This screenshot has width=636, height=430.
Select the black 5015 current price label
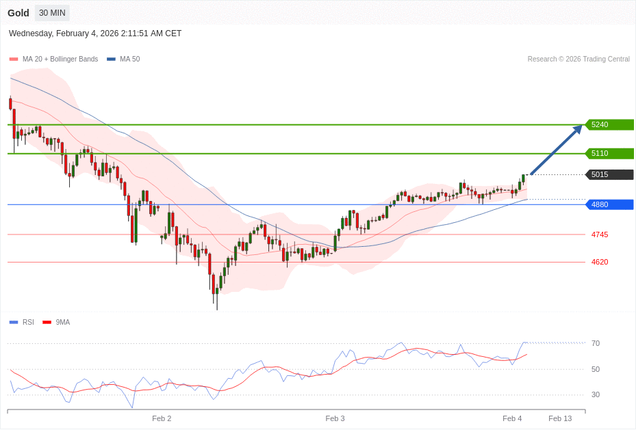(608, 174)
